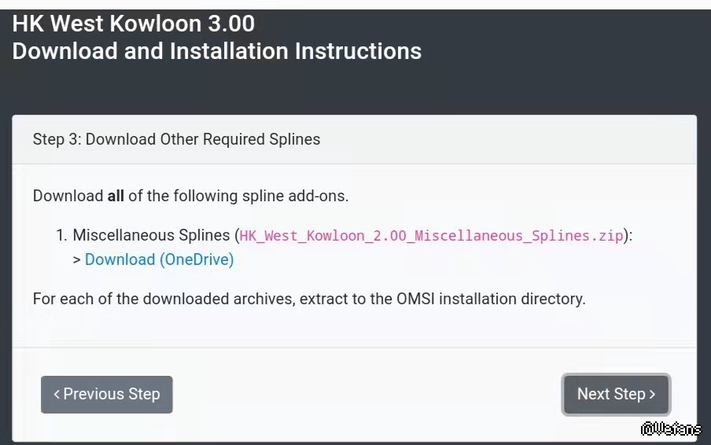Click the Miscellaneous Splines list item label
This screenshot has height=445, width=711.
(x=153, y=235)
